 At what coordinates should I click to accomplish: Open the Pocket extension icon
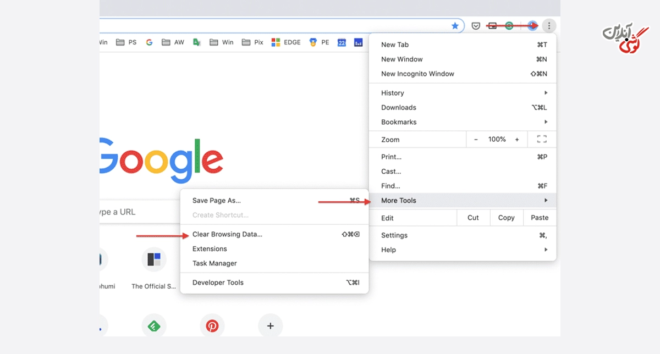coord(476,25)
